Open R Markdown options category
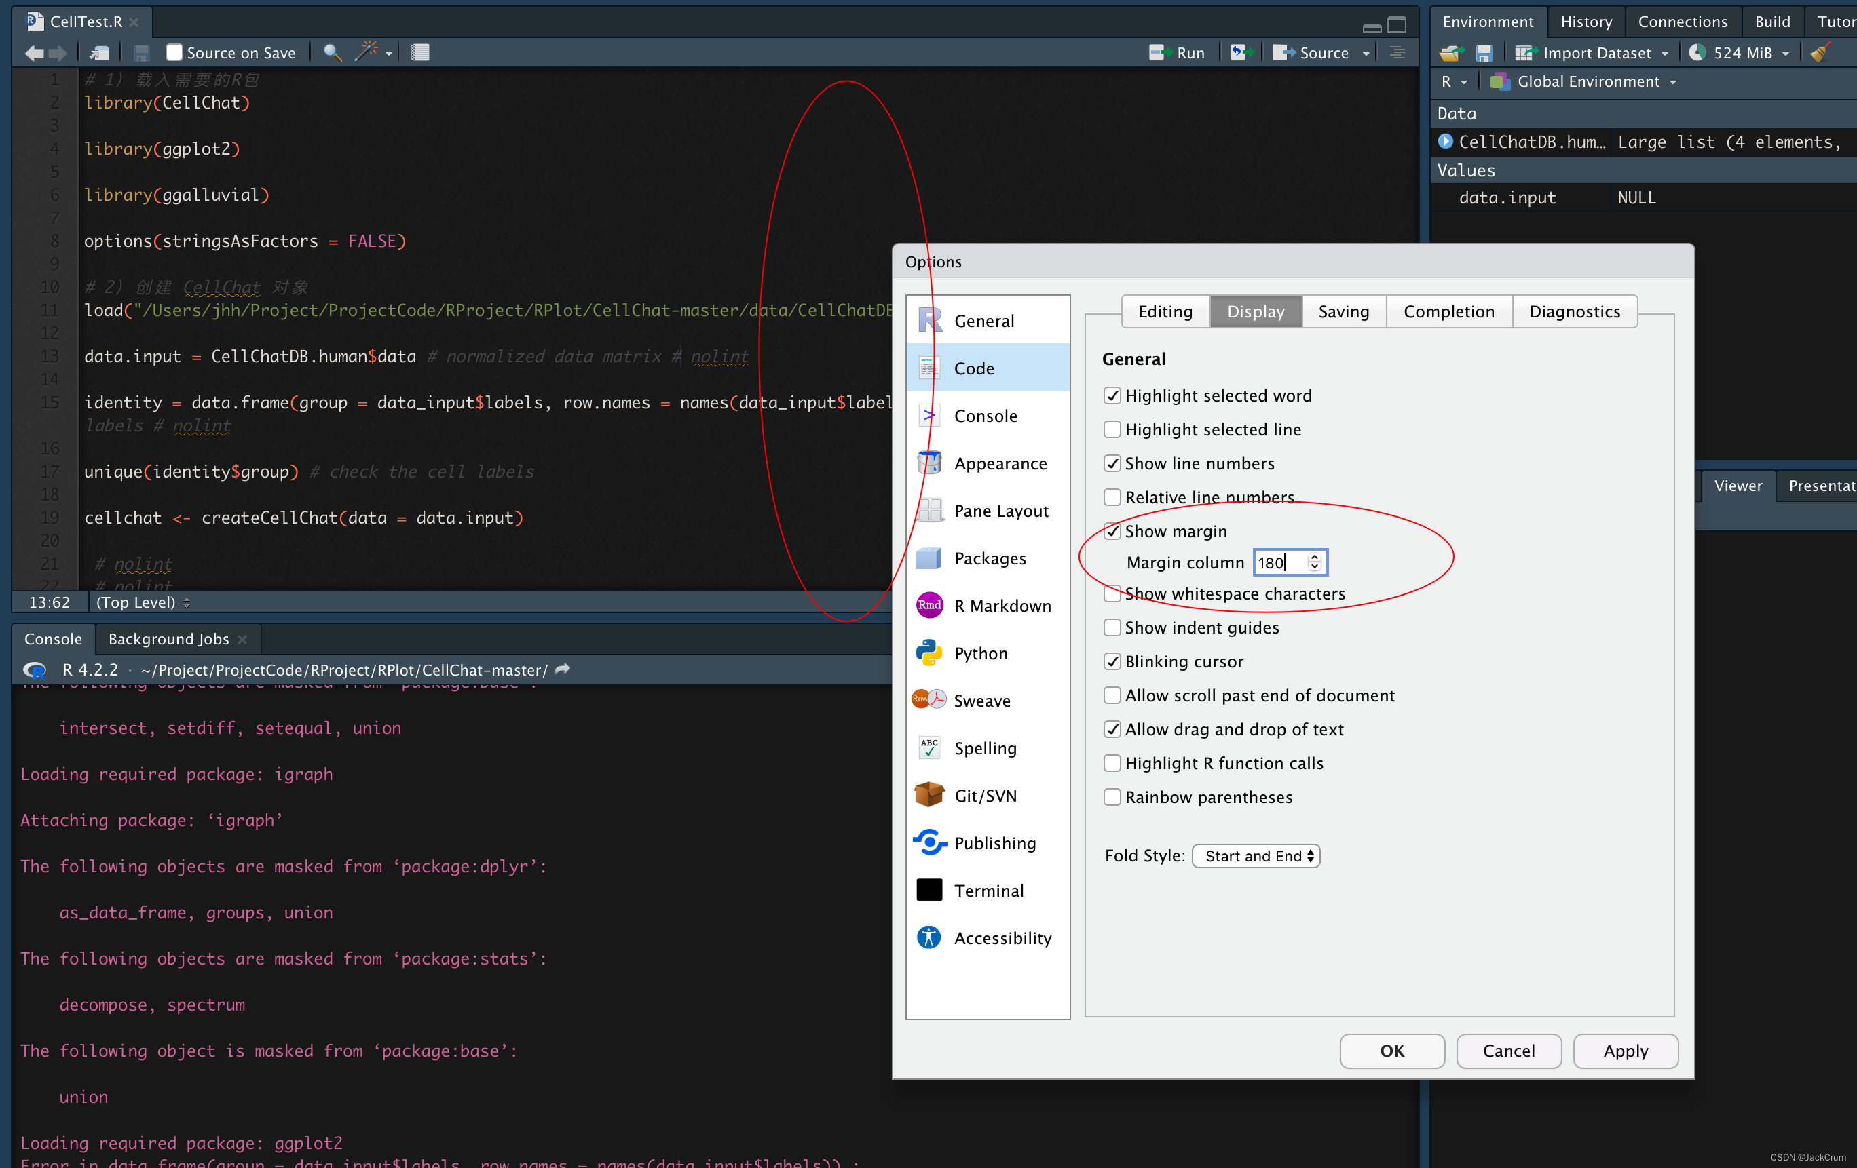This screenshot has width=1857, height=1168. tap(1002, 606)
